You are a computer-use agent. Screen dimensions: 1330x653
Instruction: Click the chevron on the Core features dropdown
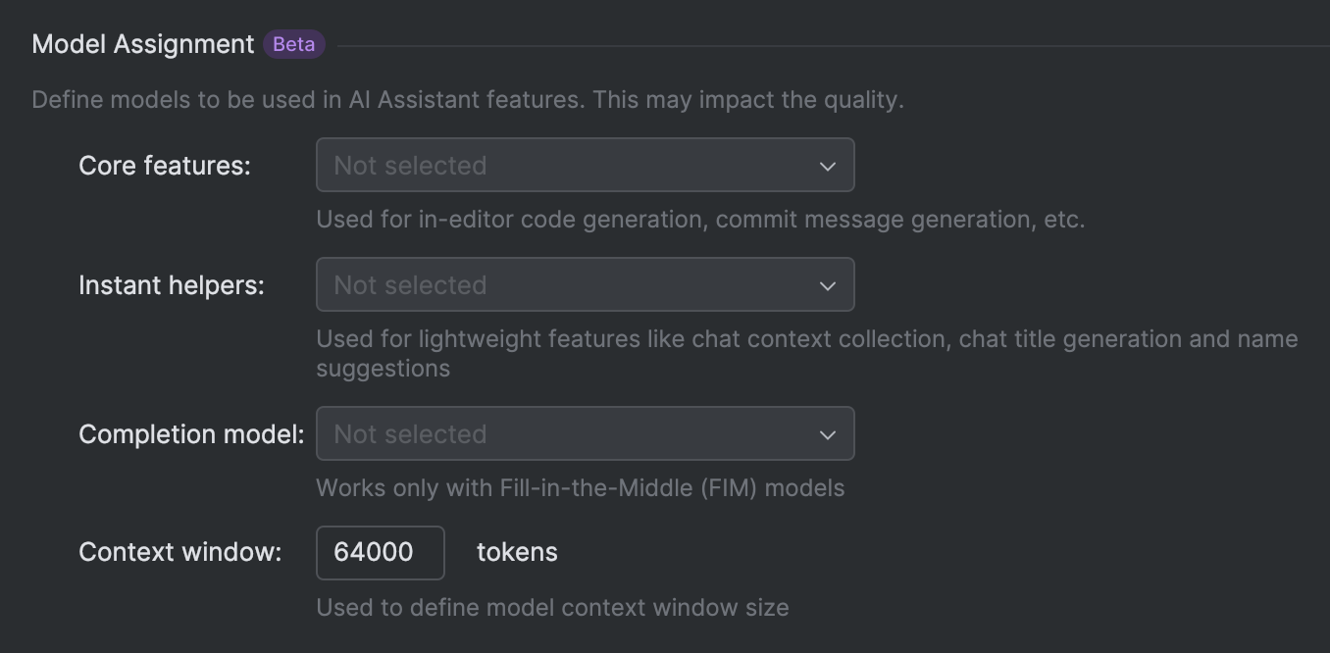pos(827,165)
